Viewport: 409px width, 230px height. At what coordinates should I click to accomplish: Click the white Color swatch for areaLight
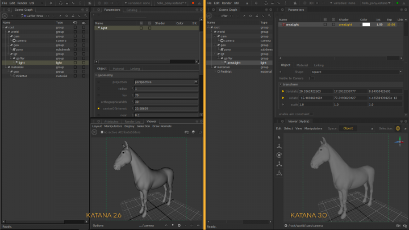tap(366, 25)
